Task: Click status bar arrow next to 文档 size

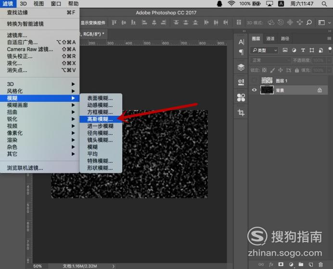Action: 114,266
